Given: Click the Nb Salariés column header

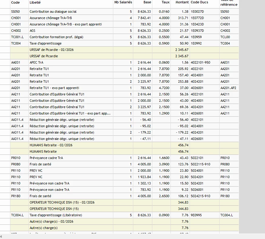Looking at the screenshot, I should [123, 2].
